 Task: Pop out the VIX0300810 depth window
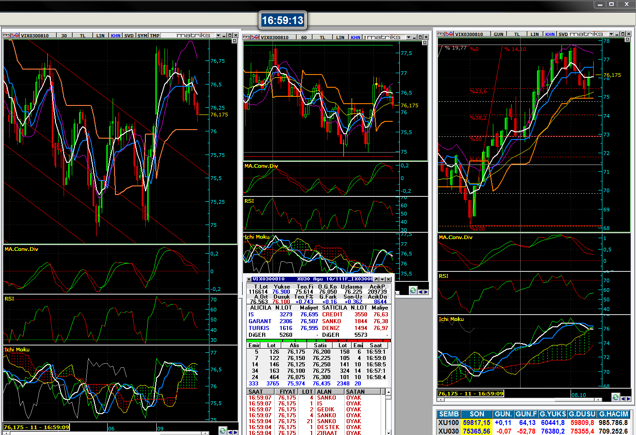[376, 279]
